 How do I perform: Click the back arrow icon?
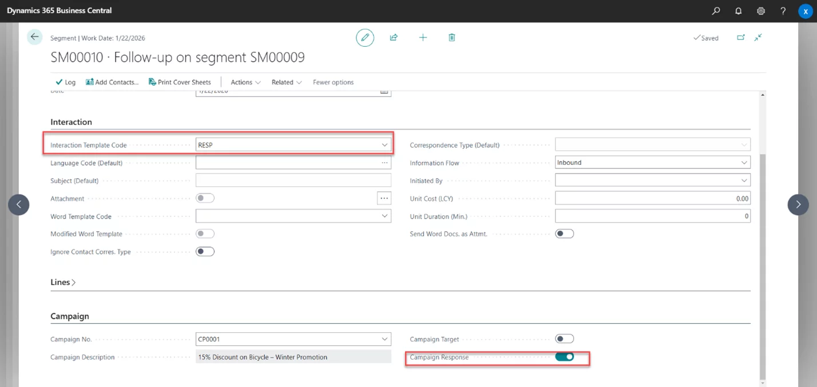pyautogui.click(x=35, y=37)
